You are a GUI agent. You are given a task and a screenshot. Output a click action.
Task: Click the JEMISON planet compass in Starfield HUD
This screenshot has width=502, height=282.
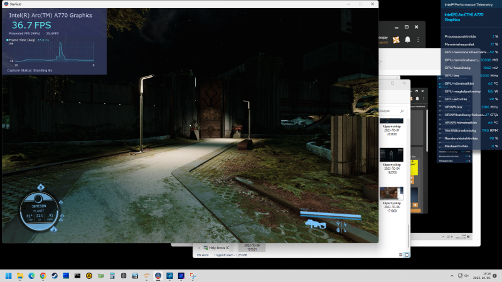[x=39, y=211]
